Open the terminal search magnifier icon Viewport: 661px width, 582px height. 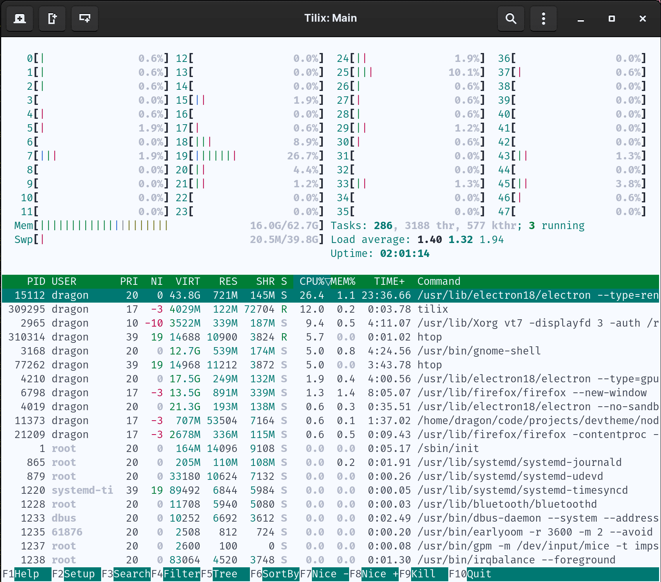[511, 18]
